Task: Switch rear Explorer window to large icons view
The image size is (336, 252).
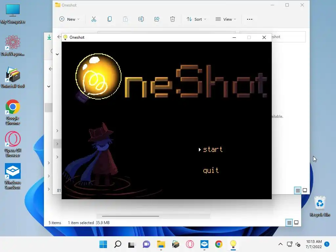Action: click(296, 223)
